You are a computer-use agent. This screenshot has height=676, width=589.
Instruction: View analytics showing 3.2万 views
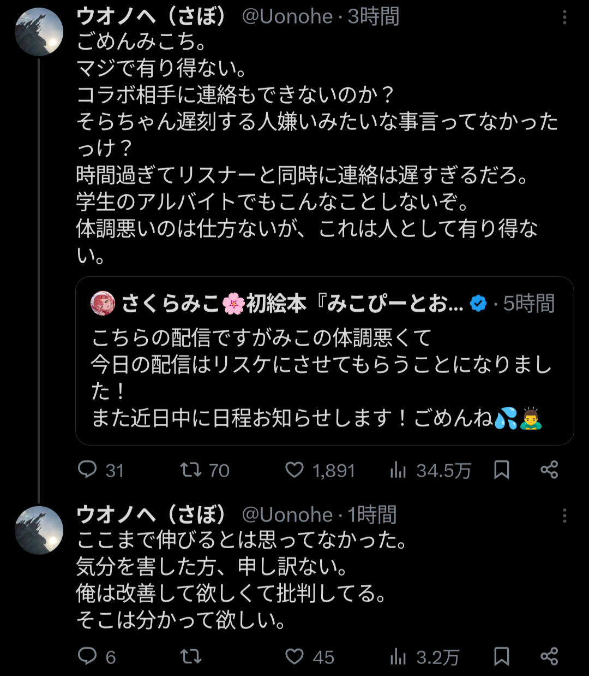399,656
